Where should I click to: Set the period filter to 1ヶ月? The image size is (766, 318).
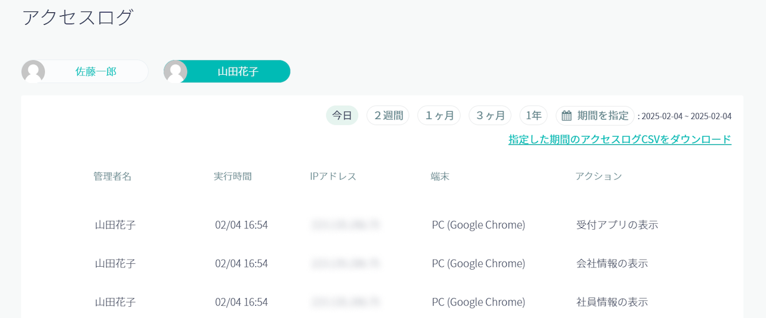click(x=439, y=115)
